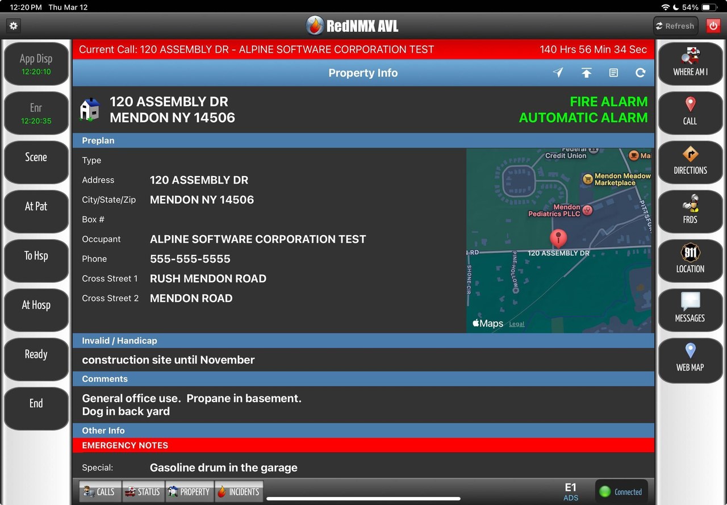The width and height of the screenshot is (727, 505).
Task: Click the house property icon beside address
Action: (90, 110)
